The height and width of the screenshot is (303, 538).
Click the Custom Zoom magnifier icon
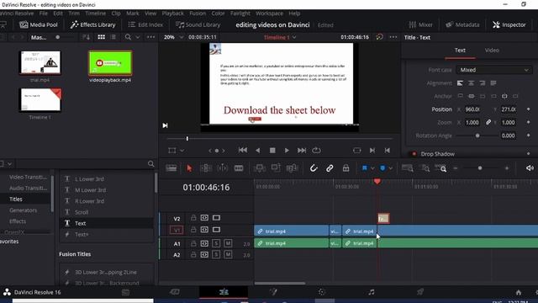tap(440, 168)
